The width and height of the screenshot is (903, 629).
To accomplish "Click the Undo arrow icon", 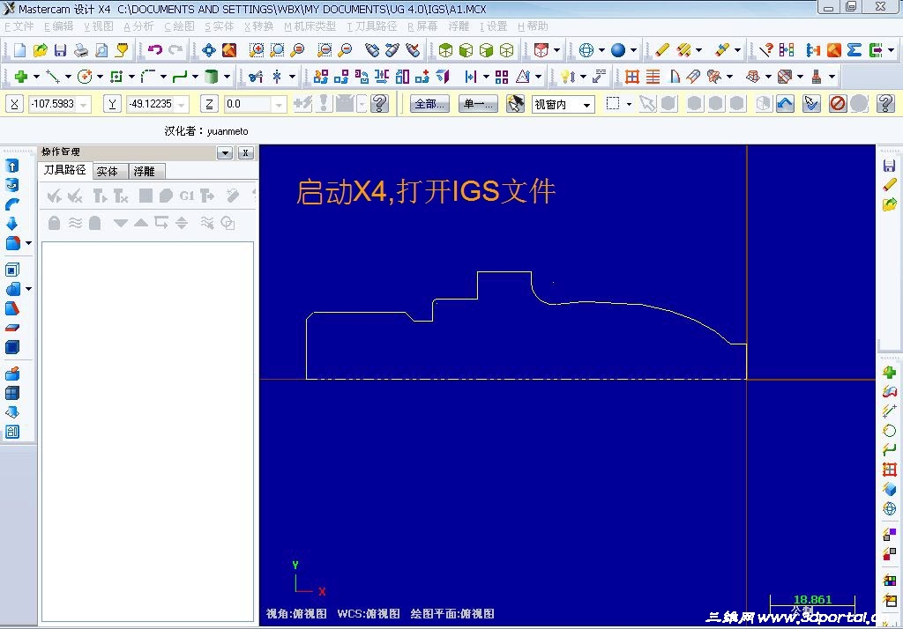I will pyautogui.click(x=155, y=50).
